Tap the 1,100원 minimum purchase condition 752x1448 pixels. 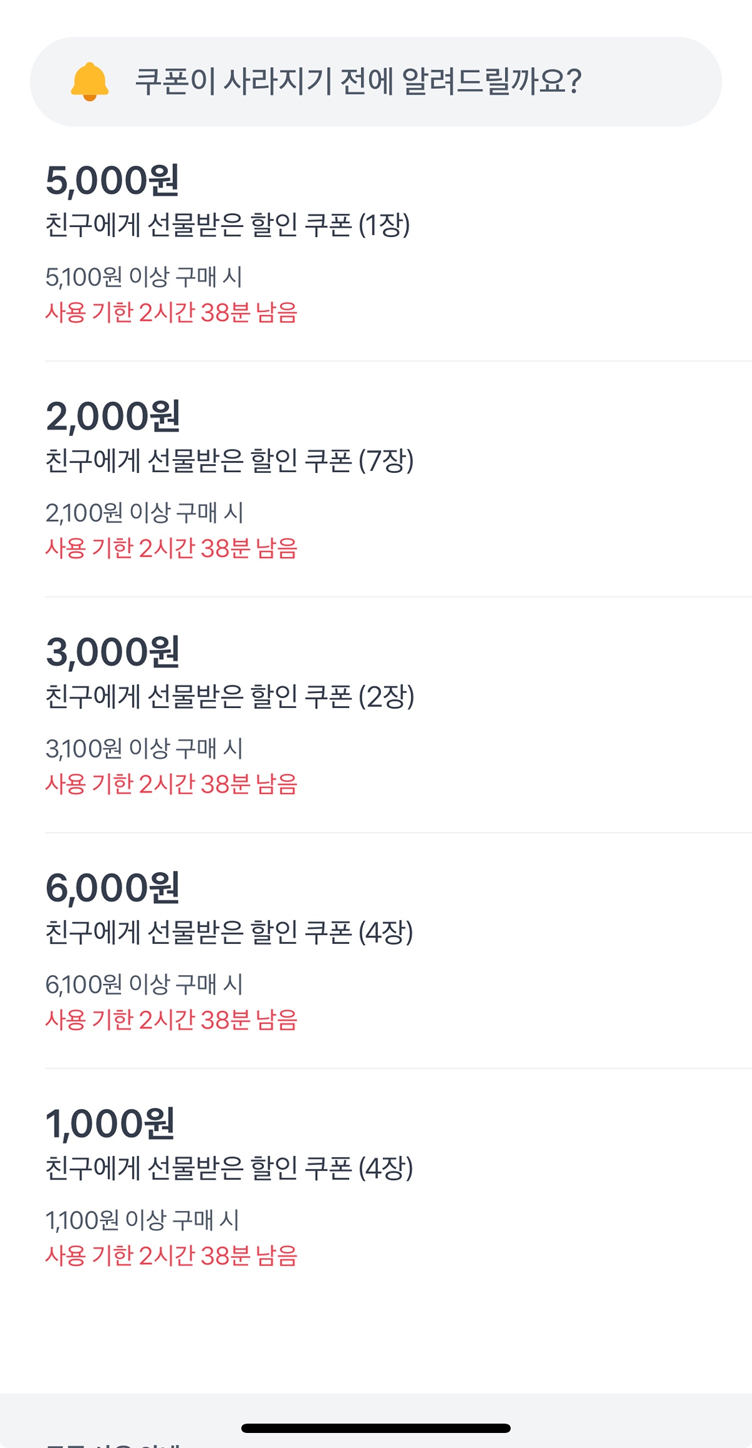(142, 1220)
